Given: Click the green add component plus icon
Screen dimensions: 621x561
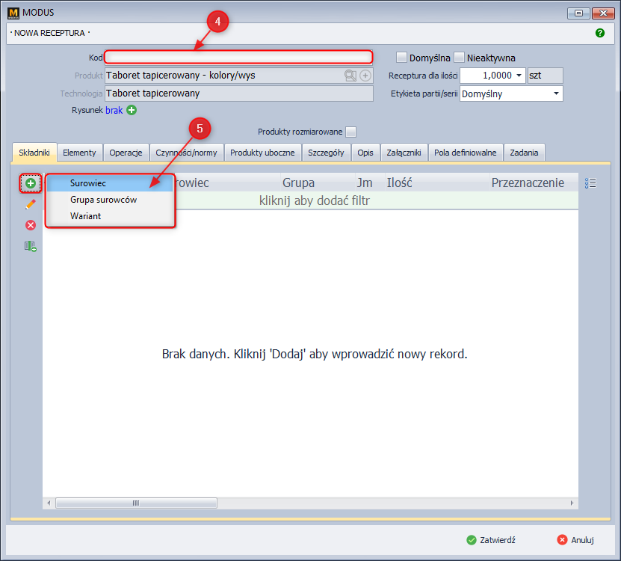Looking at the screenshot, I should 31,183.
